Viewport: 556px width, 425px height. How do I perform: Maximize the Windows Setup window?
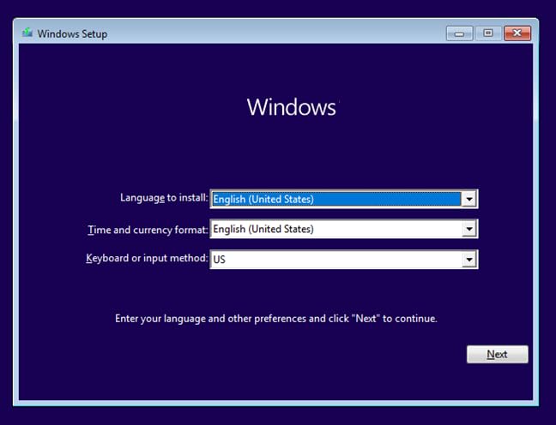point(488,33)
